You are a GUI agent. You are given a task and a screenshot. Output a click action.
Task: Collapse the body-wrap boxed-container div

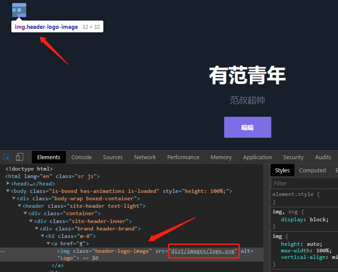(x=14, y=198)
